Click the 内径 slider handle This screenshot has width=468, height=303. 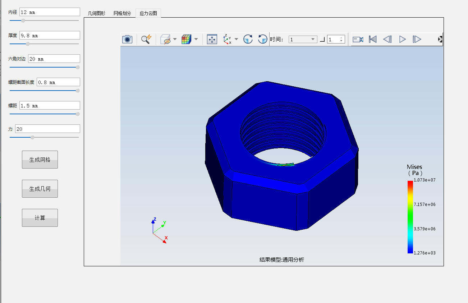coord(23,20)
